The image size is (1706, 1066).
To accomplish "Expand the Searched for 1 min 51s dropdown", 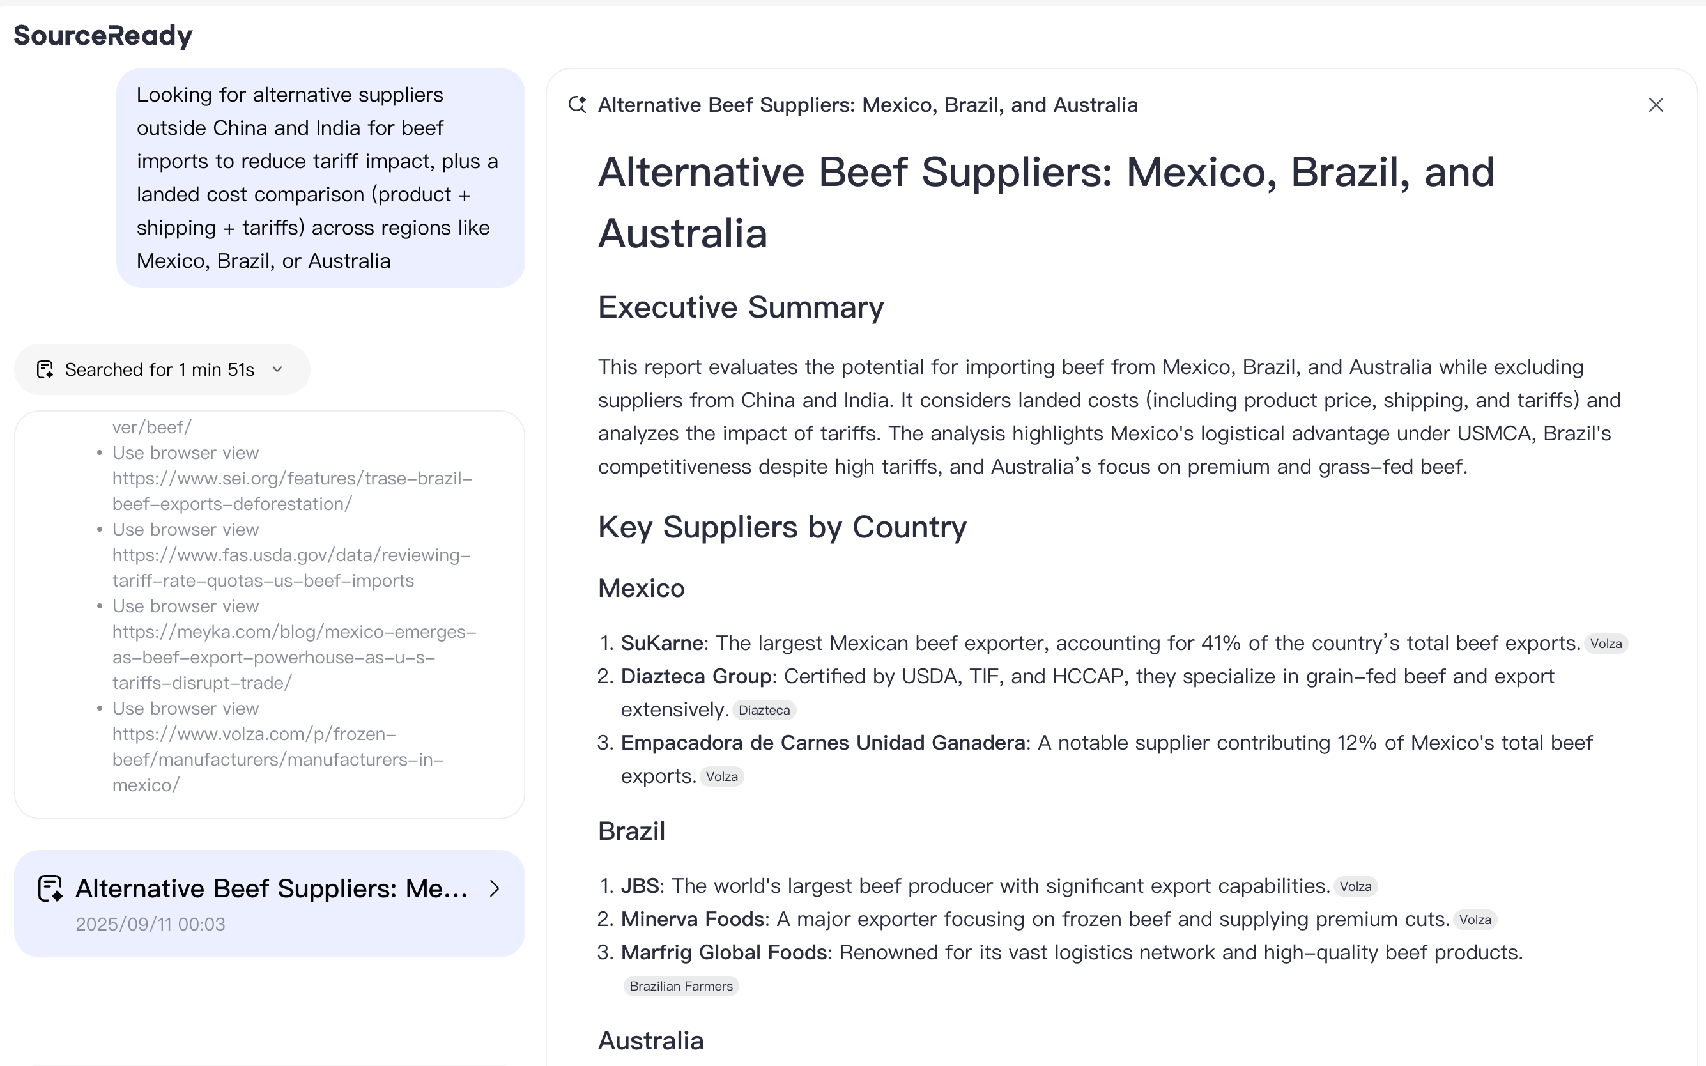I will [278, 369].
